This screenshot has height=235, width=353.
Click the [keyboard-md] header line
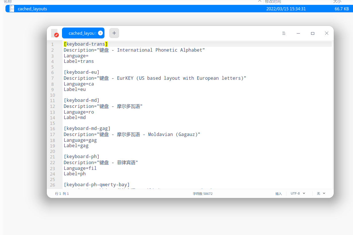click(x=82, y=100)
